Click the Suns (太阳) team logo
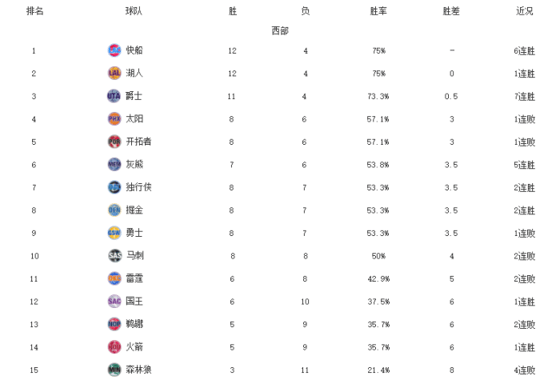 [114, 119]
